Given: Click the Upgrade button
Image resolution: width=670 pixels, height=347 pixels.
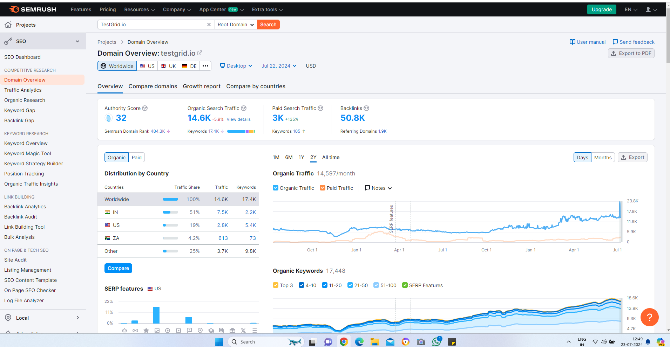Looking at the screenshot, I should point(602,9).
